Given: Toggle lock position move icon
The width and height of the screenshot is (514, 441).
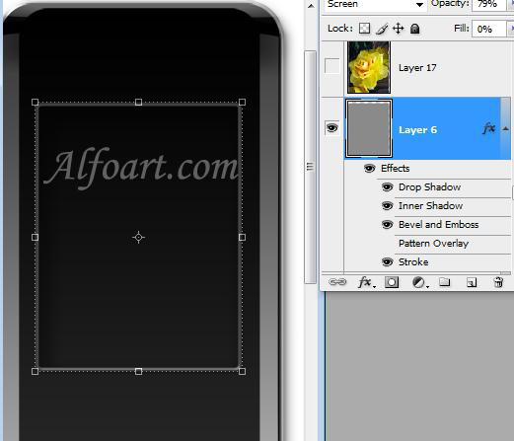Looking at the screenshot, I should [399, 29].
